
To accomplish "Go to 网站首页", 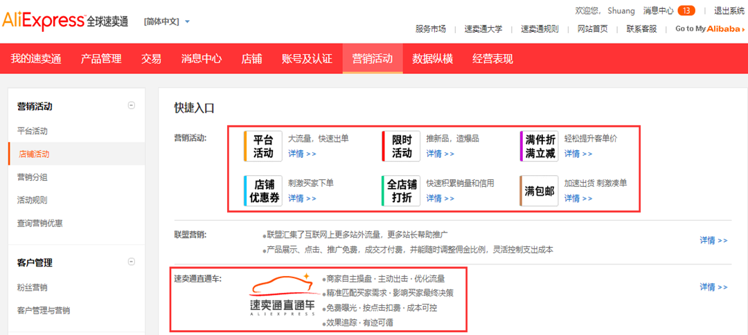I will click(592, 28).
